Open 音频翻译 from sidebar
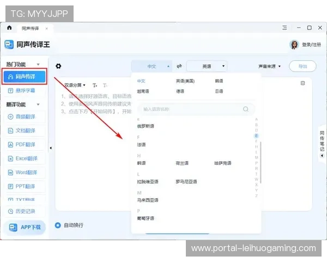This screenshot has height=262, width=327. point(25,117)
